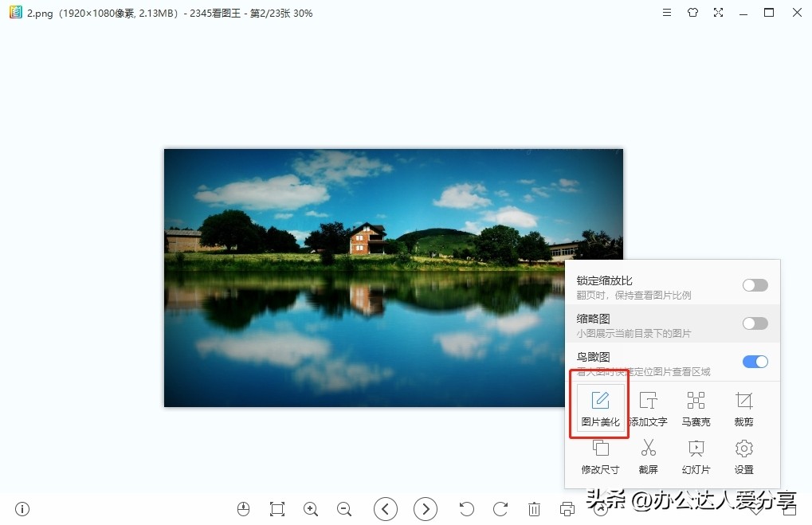Start the 幻灯片 slideshow mode
This screenshot has width=812, height=525.
click(x=696, y=456)
